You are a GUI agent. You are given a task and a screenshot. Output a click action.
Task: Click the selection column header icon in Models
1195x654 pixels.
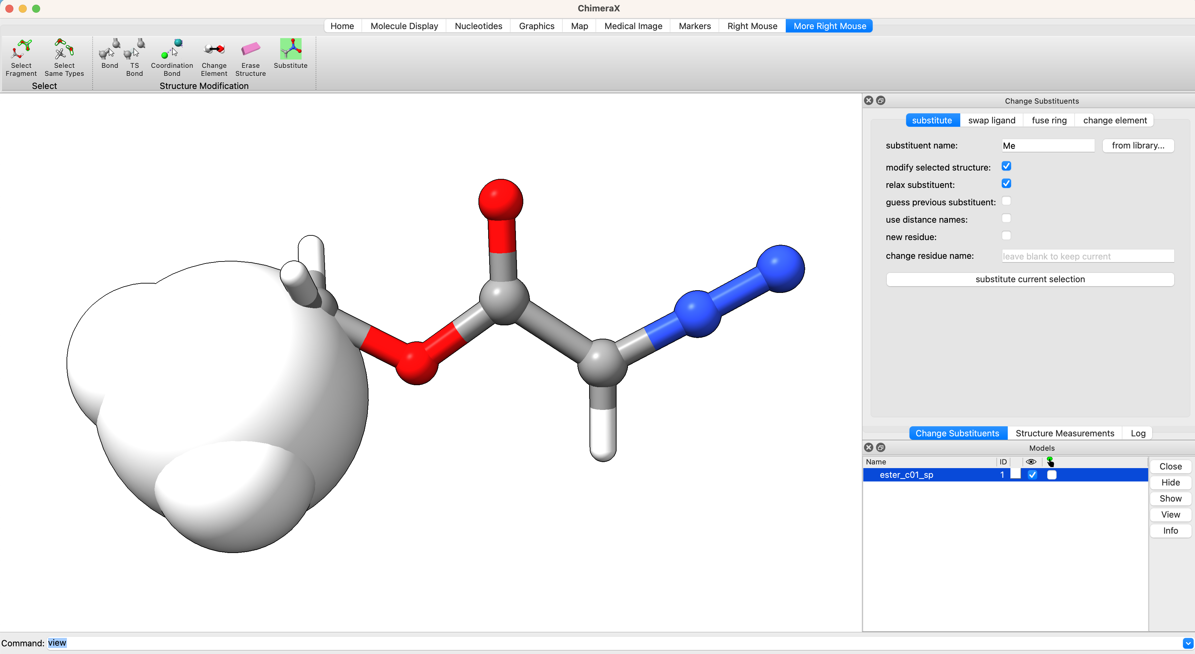1050,462
